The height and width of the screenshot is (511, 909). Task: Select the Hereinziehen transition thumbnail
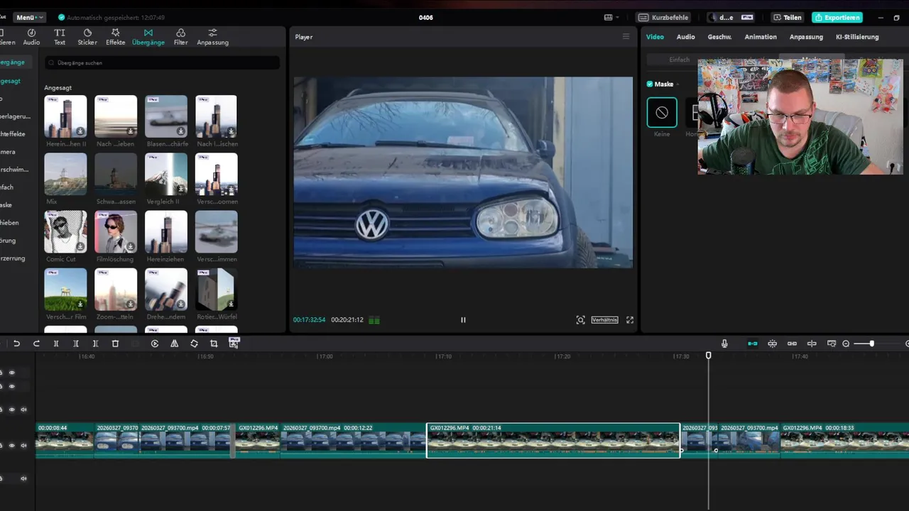[x=166, y=232]
